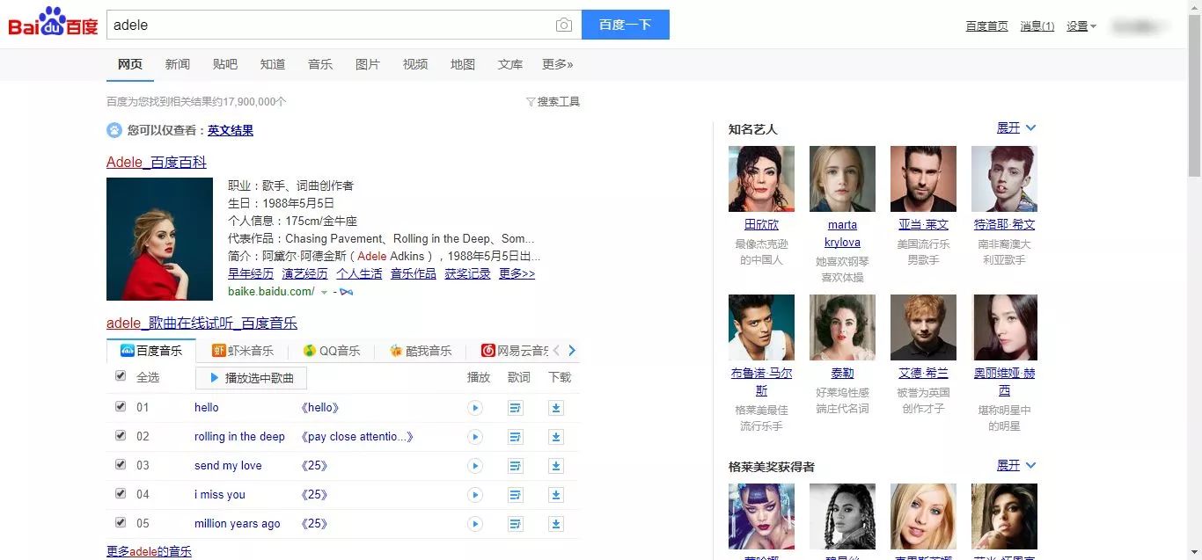Toggle the 全选 select-all checkbox
Screen dimensions: 1202x560
(x=121, y=376)
